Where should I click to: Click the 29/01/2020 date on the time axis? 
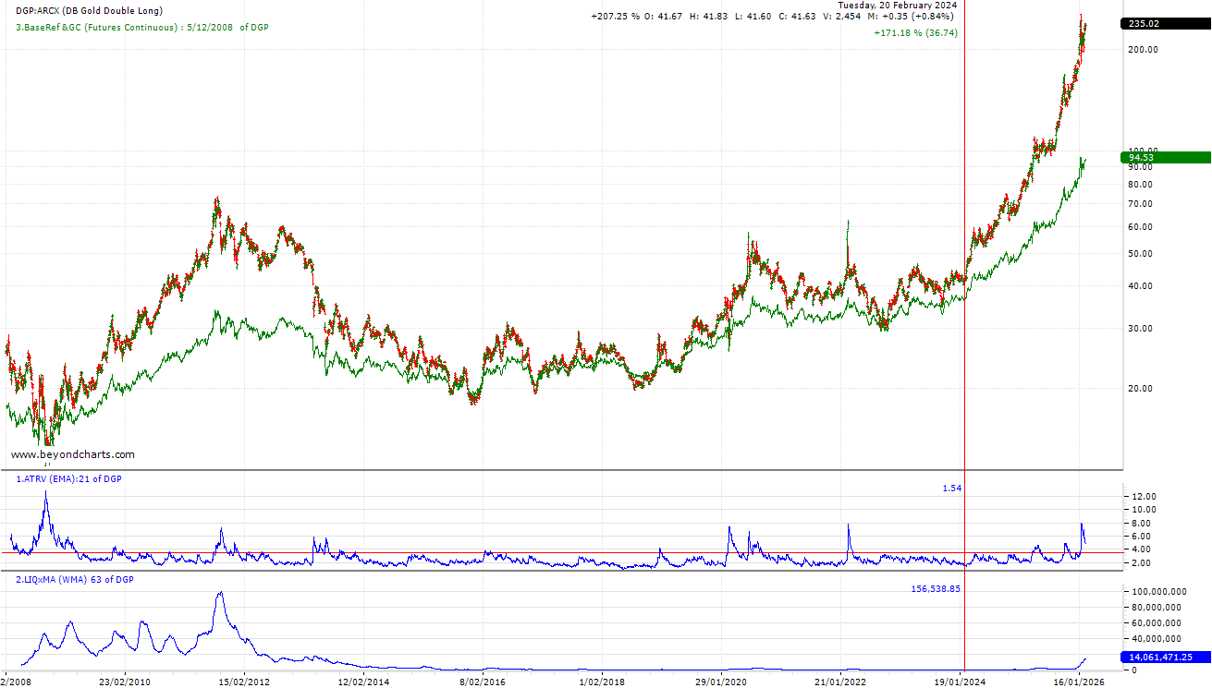[722, 682]
